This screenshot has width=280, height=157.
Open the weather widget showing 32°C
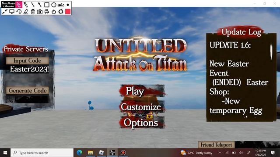[196, 153]
